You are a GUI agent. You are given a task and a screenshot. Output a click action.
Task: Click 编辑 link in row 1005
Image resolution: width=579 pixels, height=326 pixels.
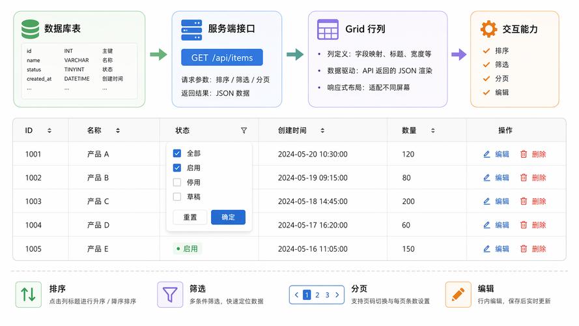502,249
